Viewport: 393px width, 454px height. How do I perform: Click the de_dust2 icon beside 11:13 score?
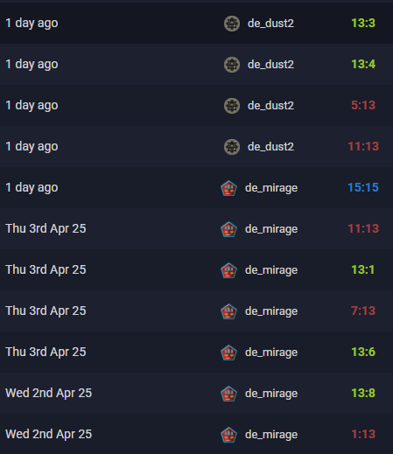click(x=232, y=147)
